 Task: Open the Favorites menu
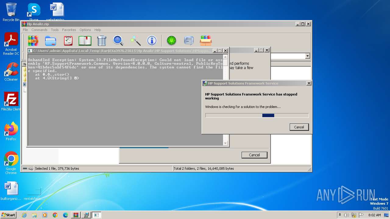(x=69, y=30)
